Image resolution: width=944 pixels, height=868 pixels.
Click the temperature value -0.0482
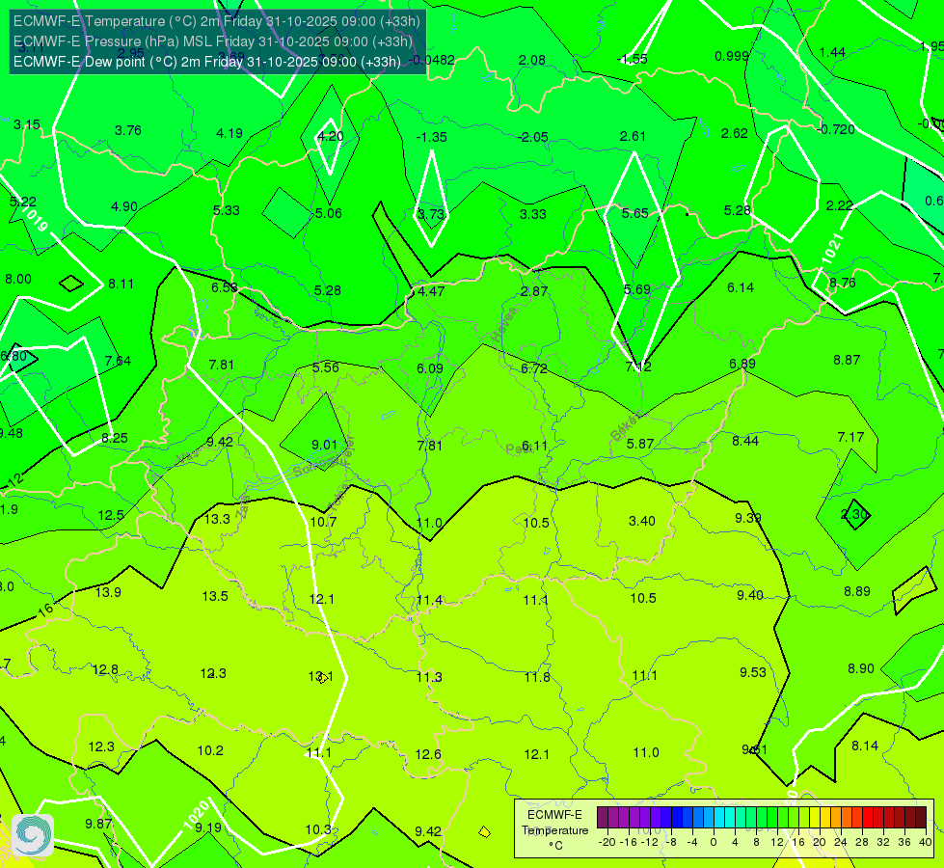[432, 60]
